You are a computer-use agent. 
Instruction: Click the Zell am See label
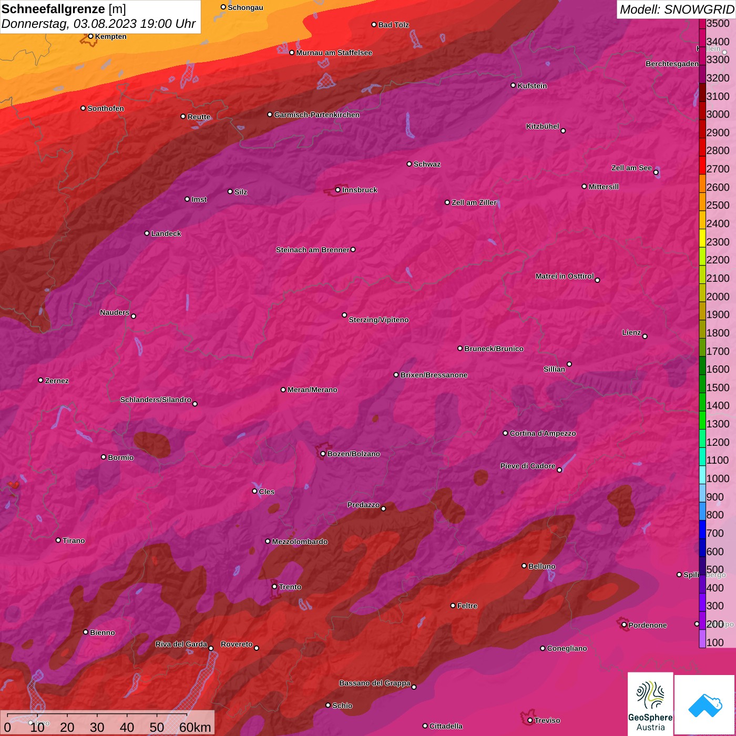point(631,168)
